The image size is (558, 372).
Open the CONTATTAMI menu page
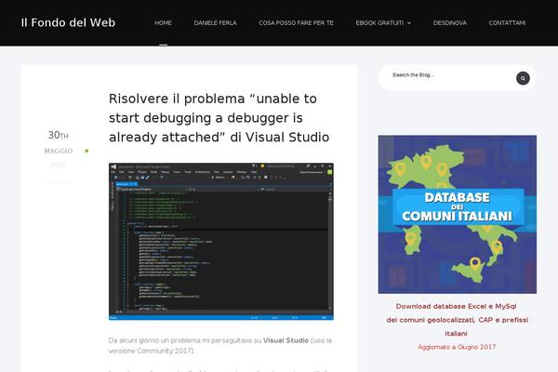(x=507, y=22)
